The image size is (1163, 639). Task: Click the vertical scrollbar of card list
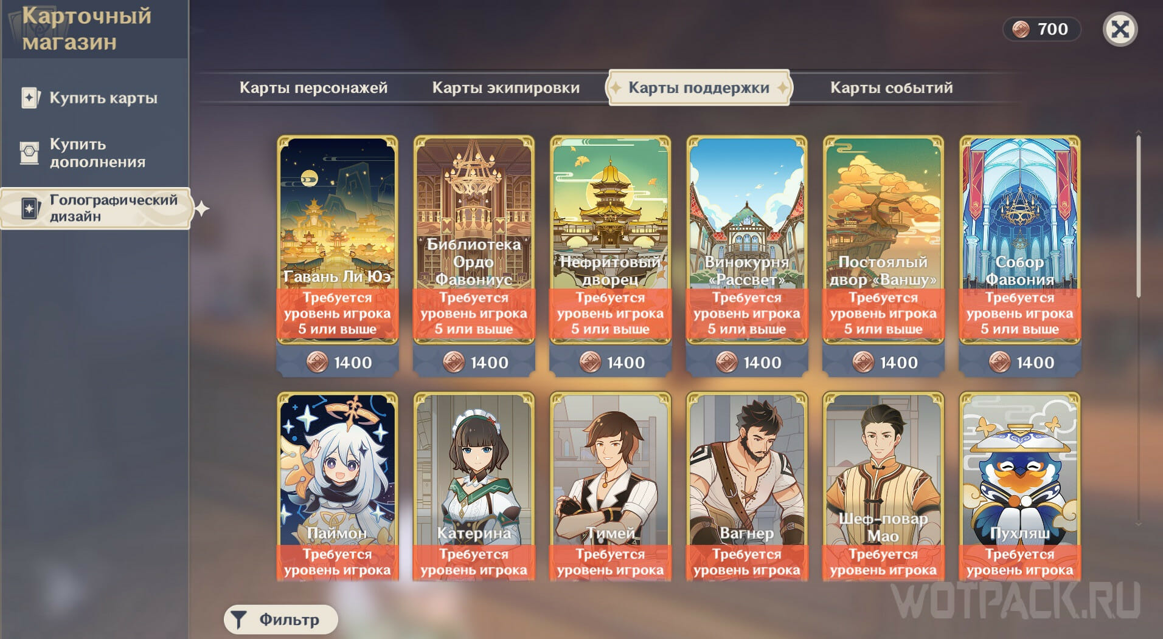coord(1138,216)
